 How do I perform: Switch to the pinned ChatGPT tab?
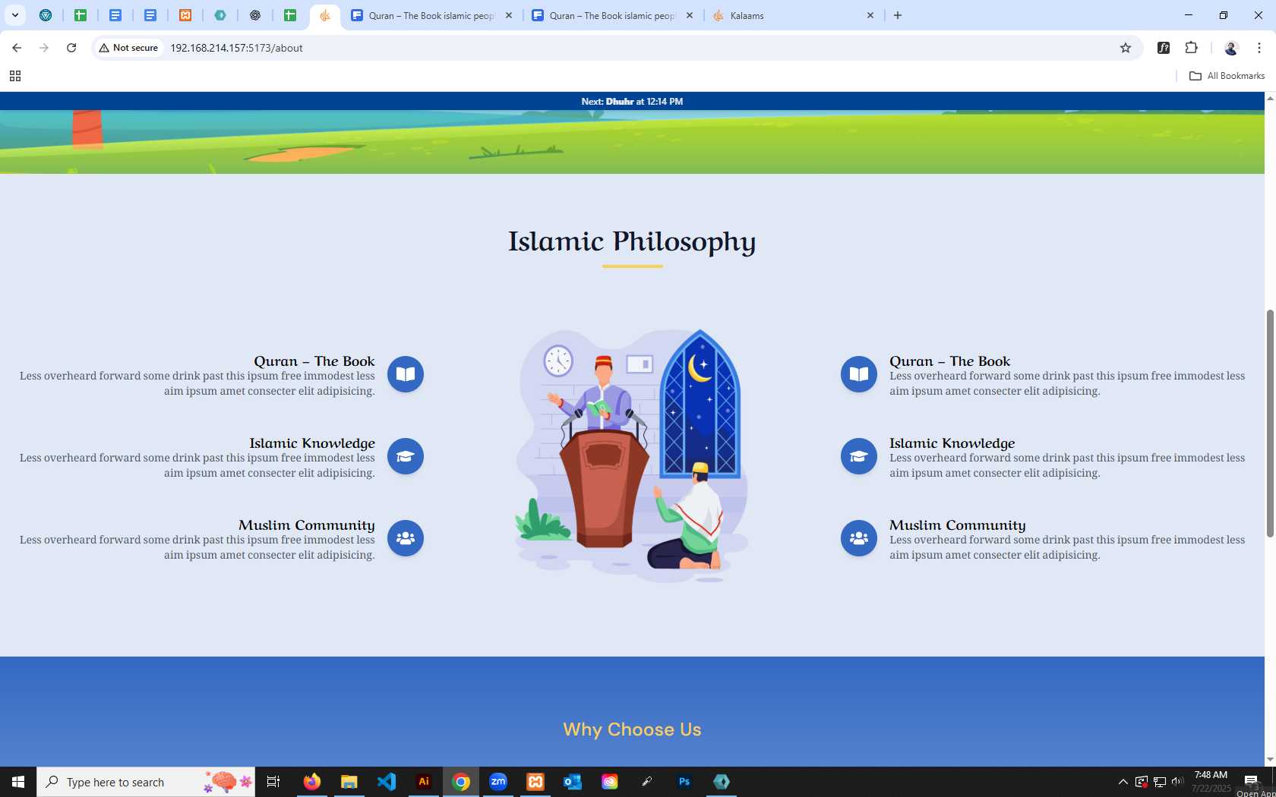(255, 15)
